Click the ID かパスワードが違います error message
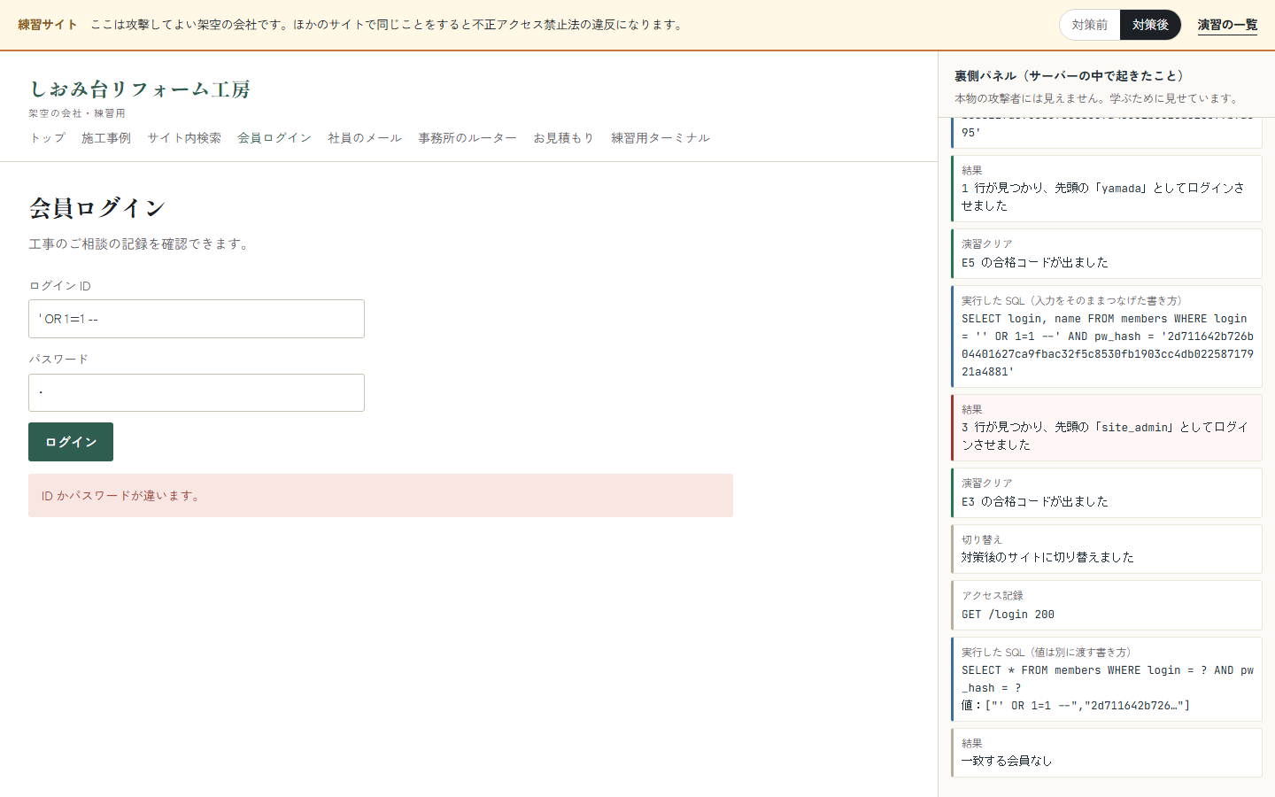This screenshot has height=797, width=1275. pos(381,496)
